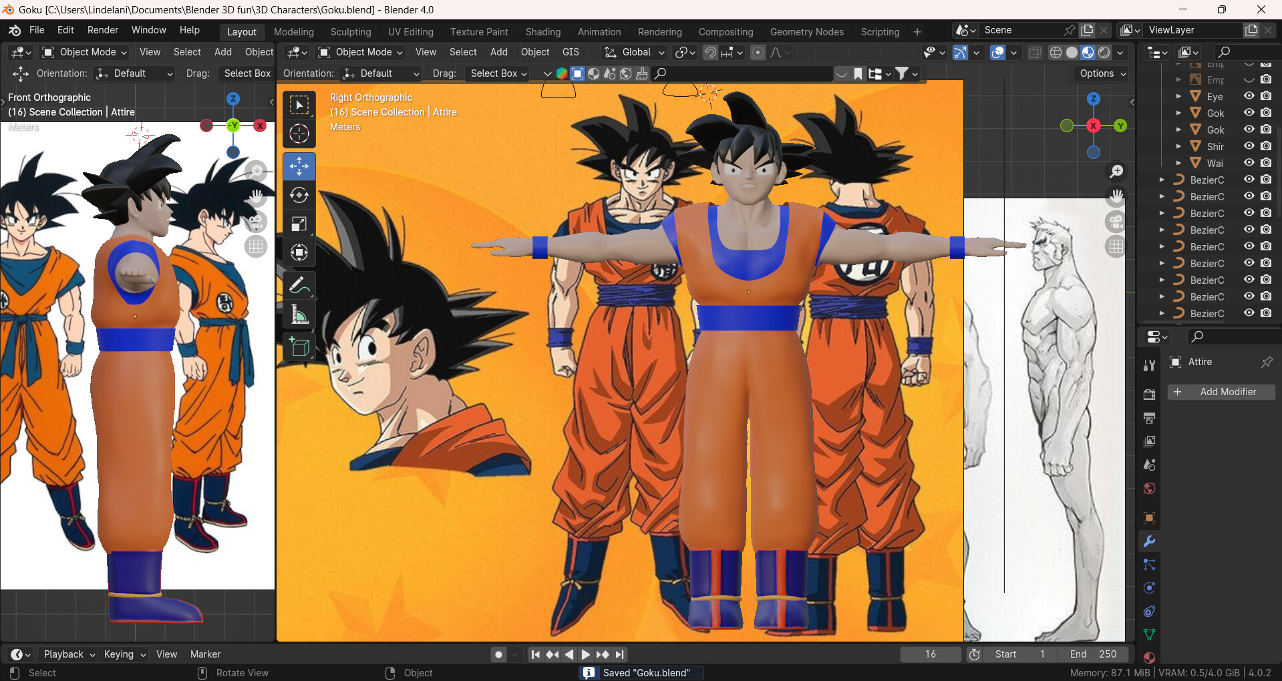
Task: Open the Tool properties tab
Action: 1149,365
